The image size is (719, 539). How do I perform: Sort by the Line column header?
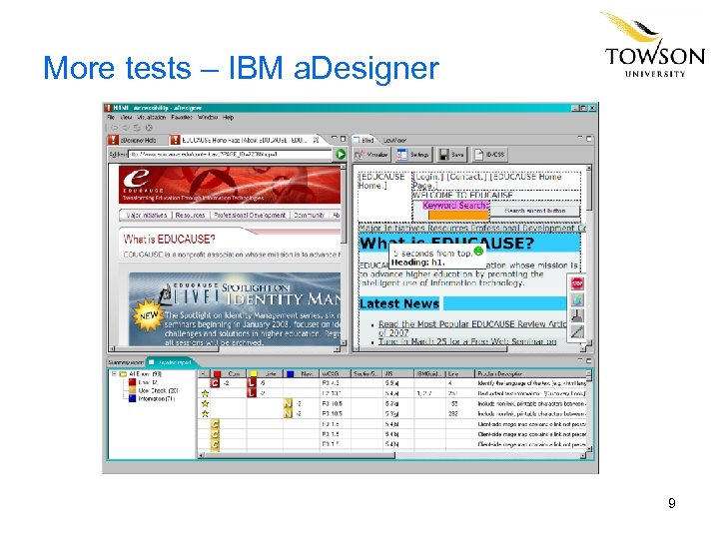tap(458, 374)
